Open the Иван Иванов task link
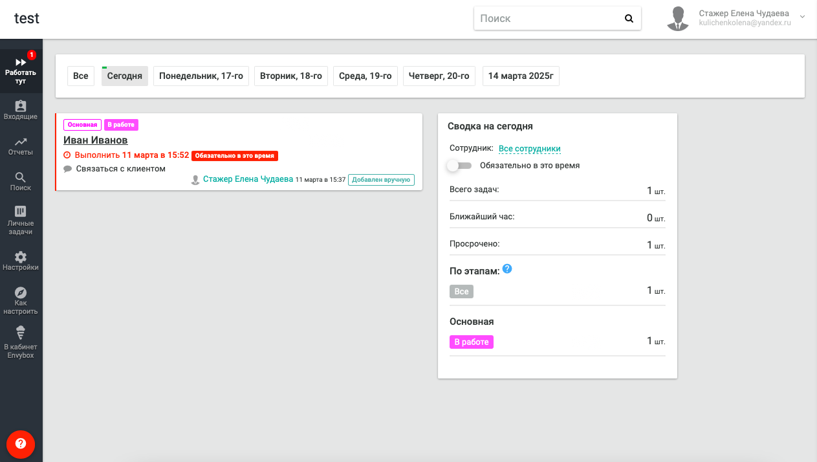 [x=96, y=140]
